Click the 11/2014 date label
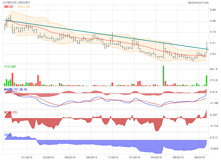 113,158
